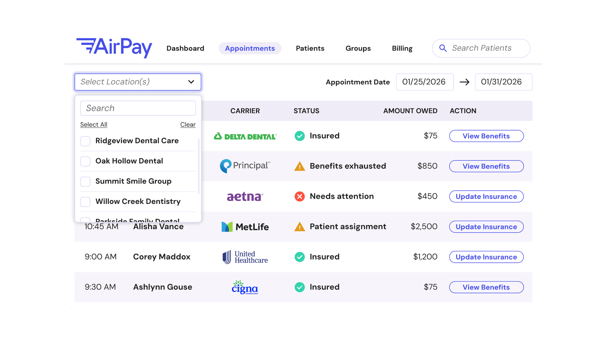Viewport: 608px width, 341px height.
Task: Click the Search Patients field
Action: pyautogui.click(x=481, y=48)
